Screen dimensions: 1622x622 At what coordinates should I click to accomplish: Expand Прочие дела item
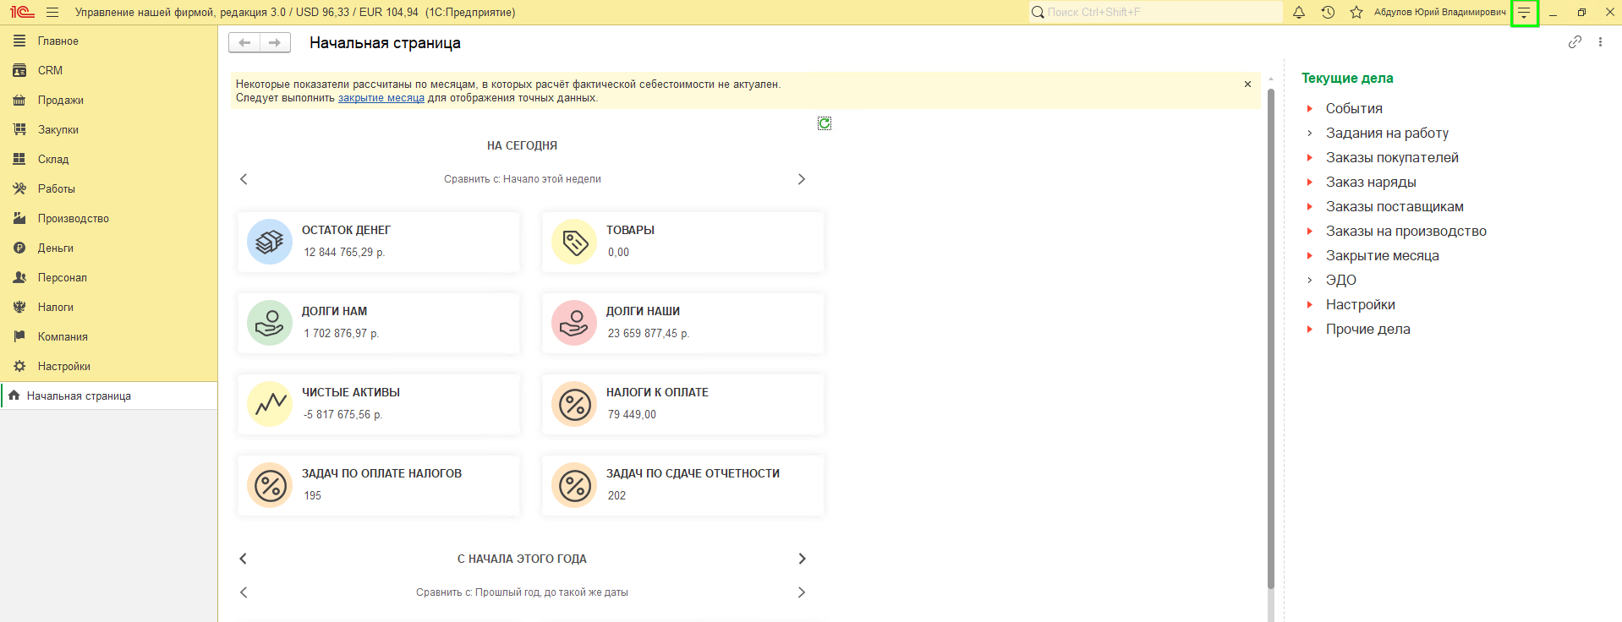1310,329
